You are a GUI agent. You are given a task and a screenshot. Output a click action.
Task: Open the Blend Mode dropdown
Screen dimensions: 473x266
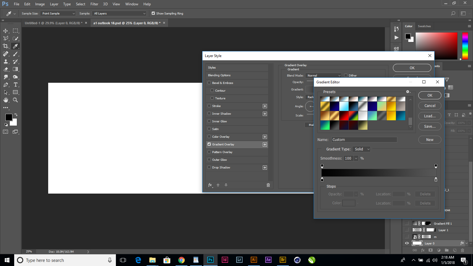click(x=323, y=75)
